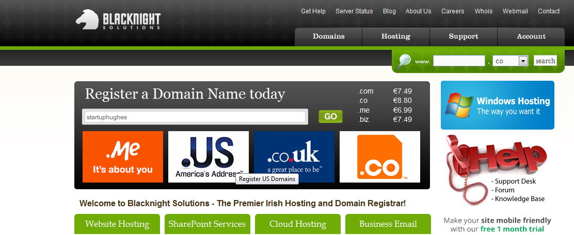This screenshot has height=235, width=574.
Task: Open Business Email green button
Action: coord(388,224)
